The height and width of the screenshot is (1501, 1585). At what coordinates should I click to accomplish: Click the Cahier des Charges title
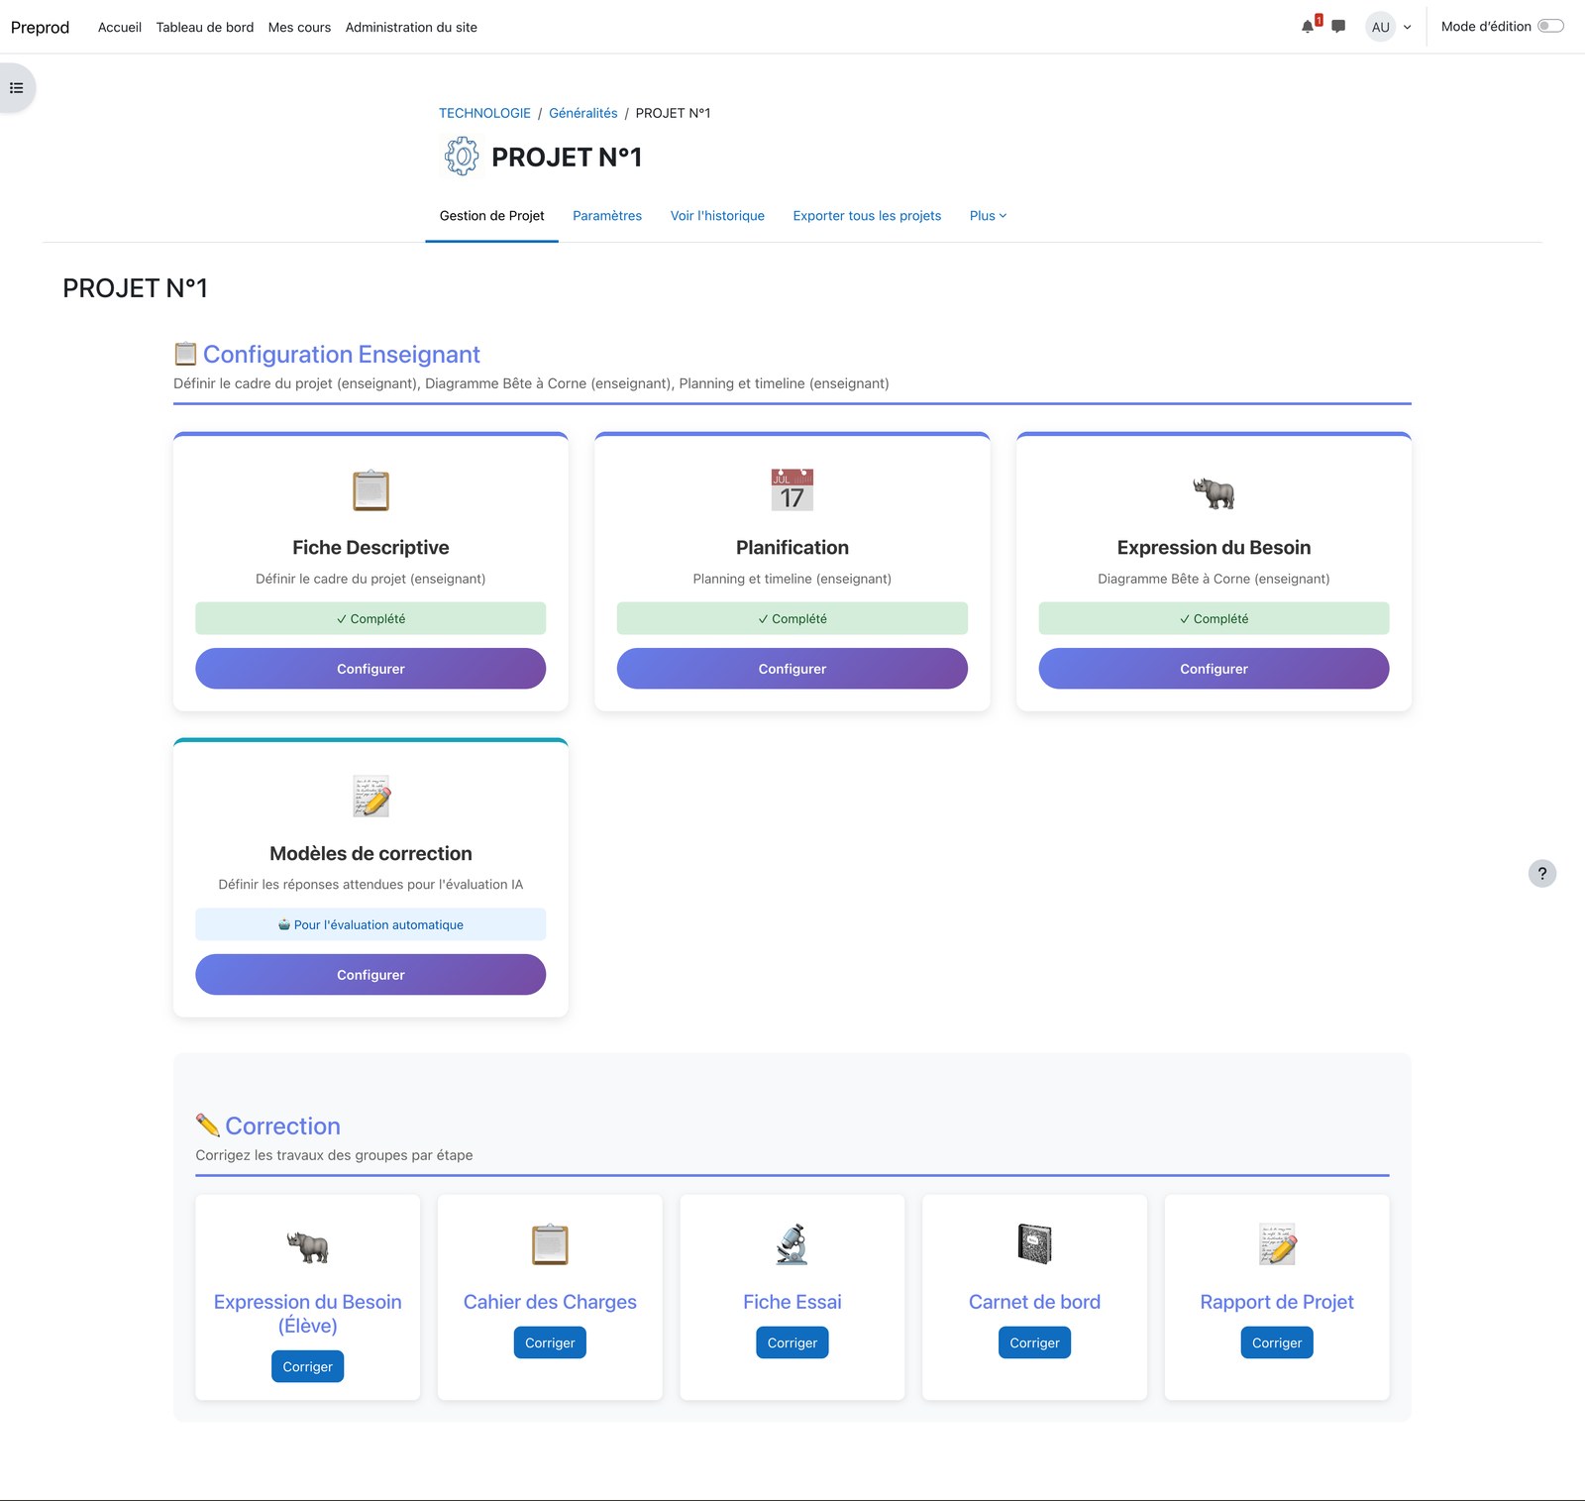(550, 1302)
